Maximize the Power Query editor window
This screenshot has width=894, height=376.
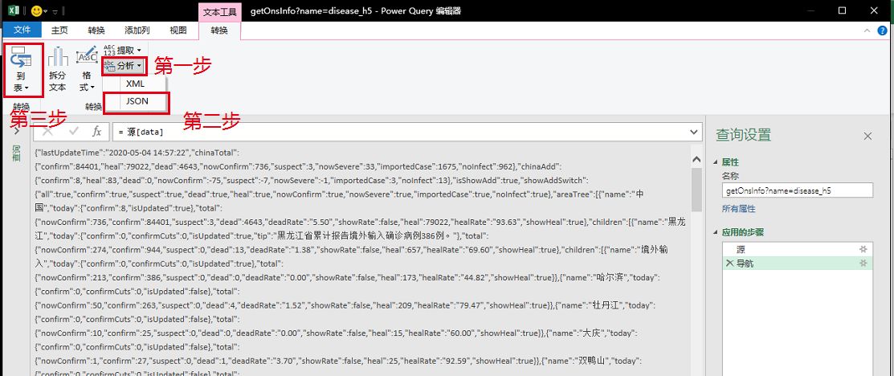(x=842, y=10)
